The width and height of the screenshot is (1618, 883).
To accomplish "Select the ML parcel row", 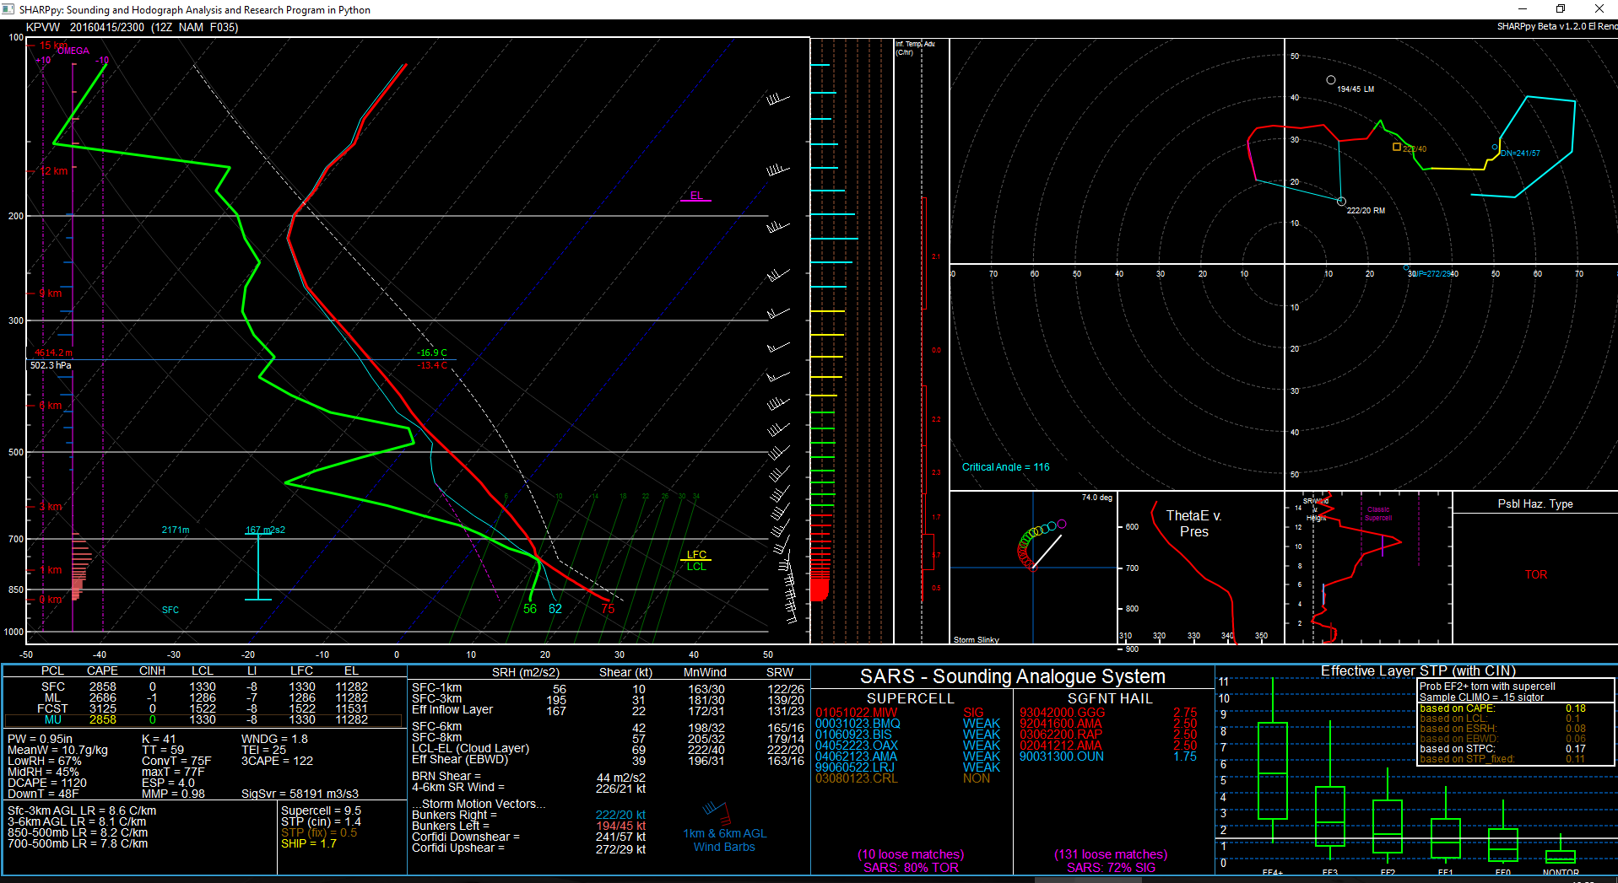I will pos(53,698).
